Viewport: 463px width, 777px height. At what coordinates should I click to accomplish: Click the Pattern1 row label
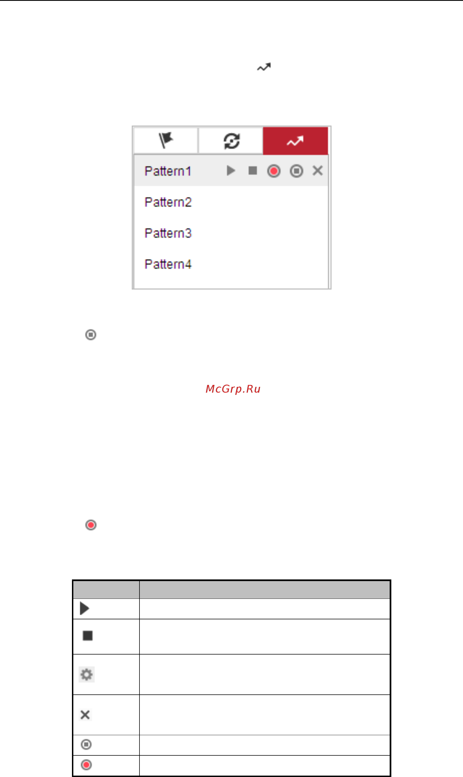click(x=168, y=171)
